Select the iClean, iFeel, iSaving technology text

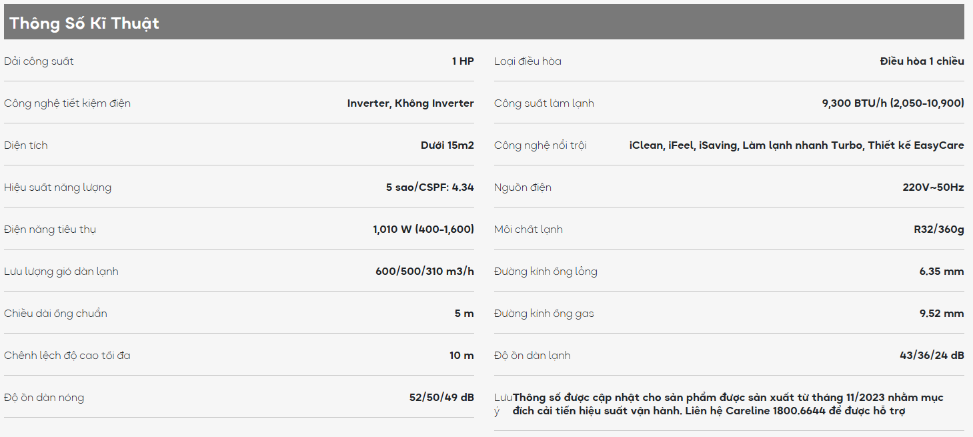pos(683,145)
